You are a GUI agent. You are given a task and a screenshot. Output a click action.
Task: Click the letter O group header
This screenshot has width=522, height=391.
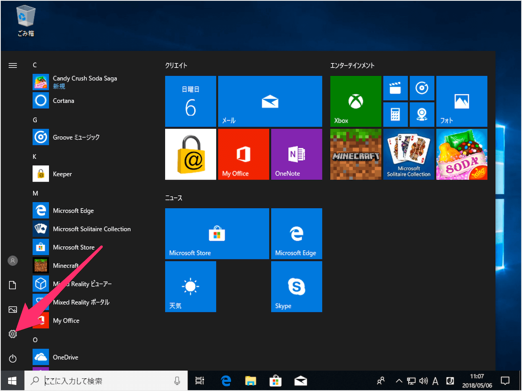(x=35, y=340)
